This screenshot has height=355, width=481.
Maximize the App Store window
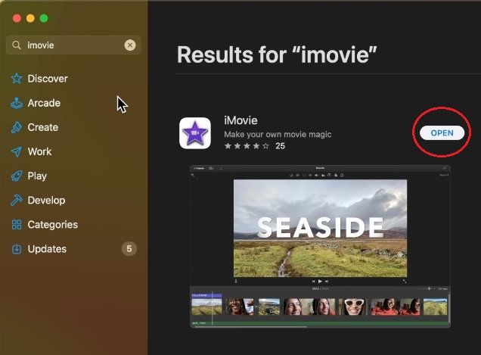(x=44, y=18)
